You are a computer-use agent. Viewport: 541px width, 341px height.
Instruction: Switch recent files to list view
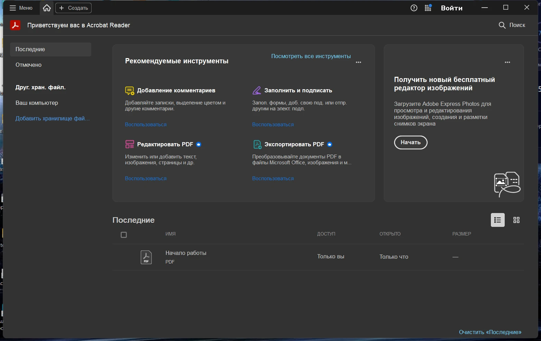point(497,220)
